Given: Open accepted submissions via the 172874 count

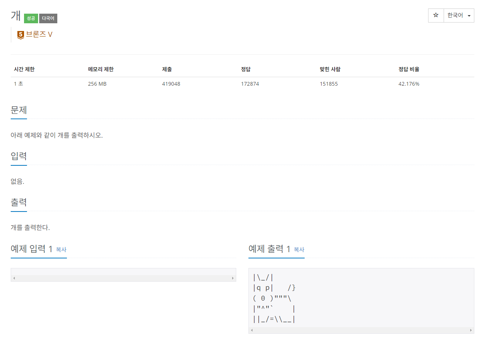Looking at the screenshot, I should pos(250,84).
